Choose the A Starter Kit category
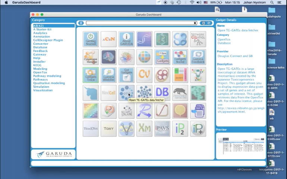Screen dimensions: 287x179 [x=42, y=29]
